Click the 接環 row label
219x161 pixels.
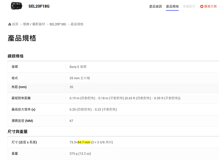pyautogui.click(x=15, y=67)
